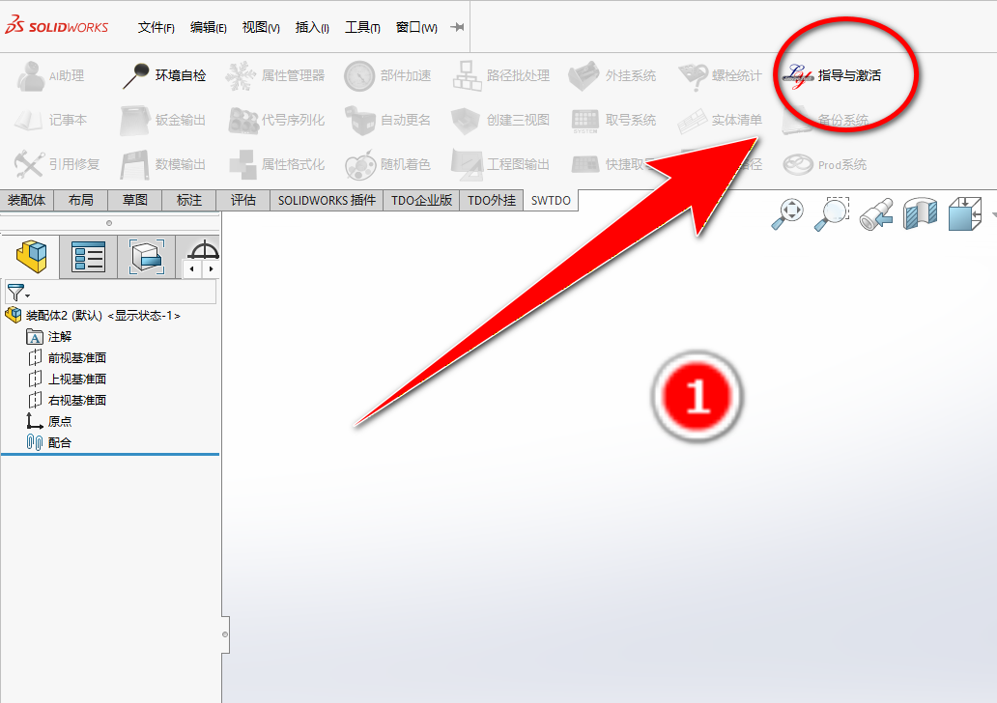This screenshot has height=703, width=997.
Task: Open the ConfigurationManager tab icon
Action: pos(145,257)
